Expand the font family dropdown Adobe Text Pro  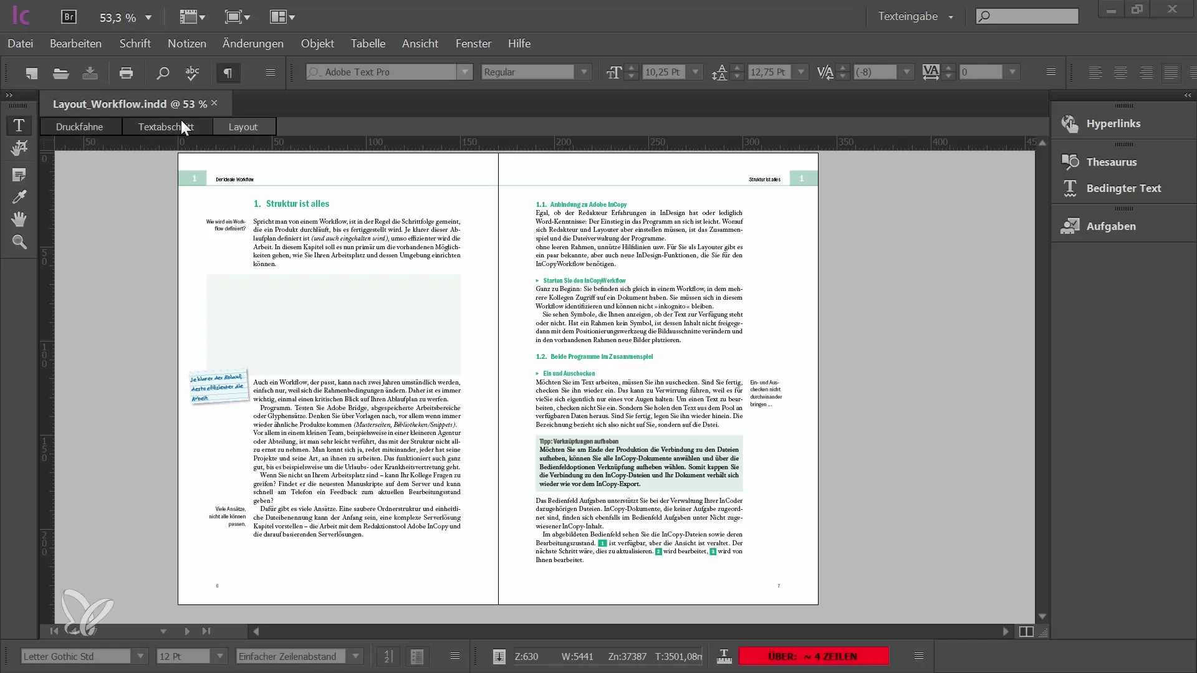tap(463, 72)
